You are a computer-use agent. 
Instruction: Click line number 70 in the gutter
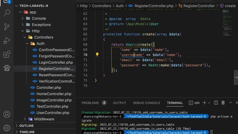[x=85, y=55]
